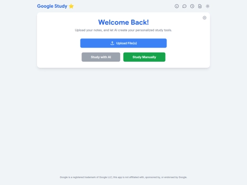Click the Welcome Back! heading
The image size is (247, 185).
(x=123, y=22)
